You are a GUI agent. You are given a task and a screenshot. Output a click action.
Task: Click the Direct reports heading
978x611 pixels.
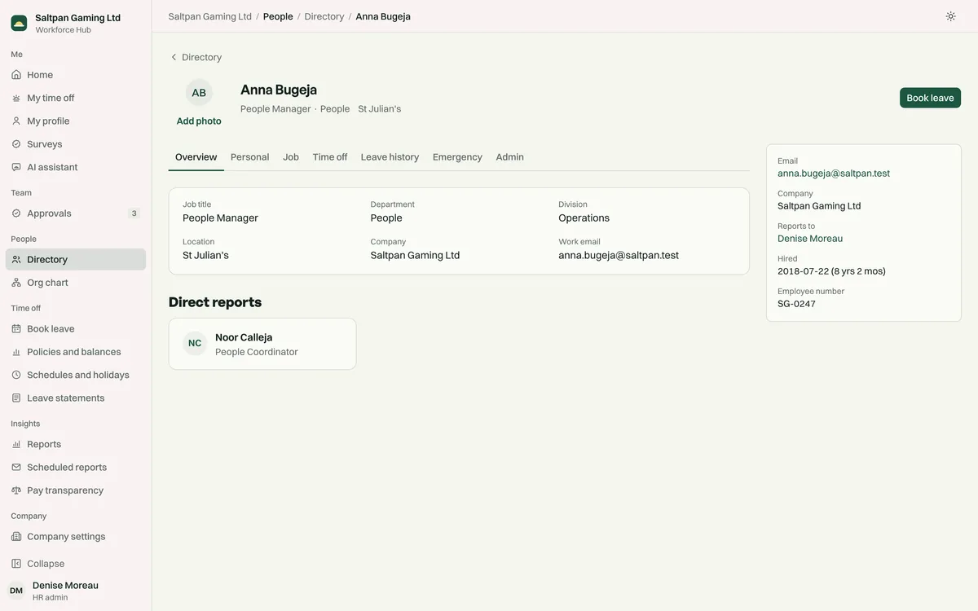[x=215, y=302]
